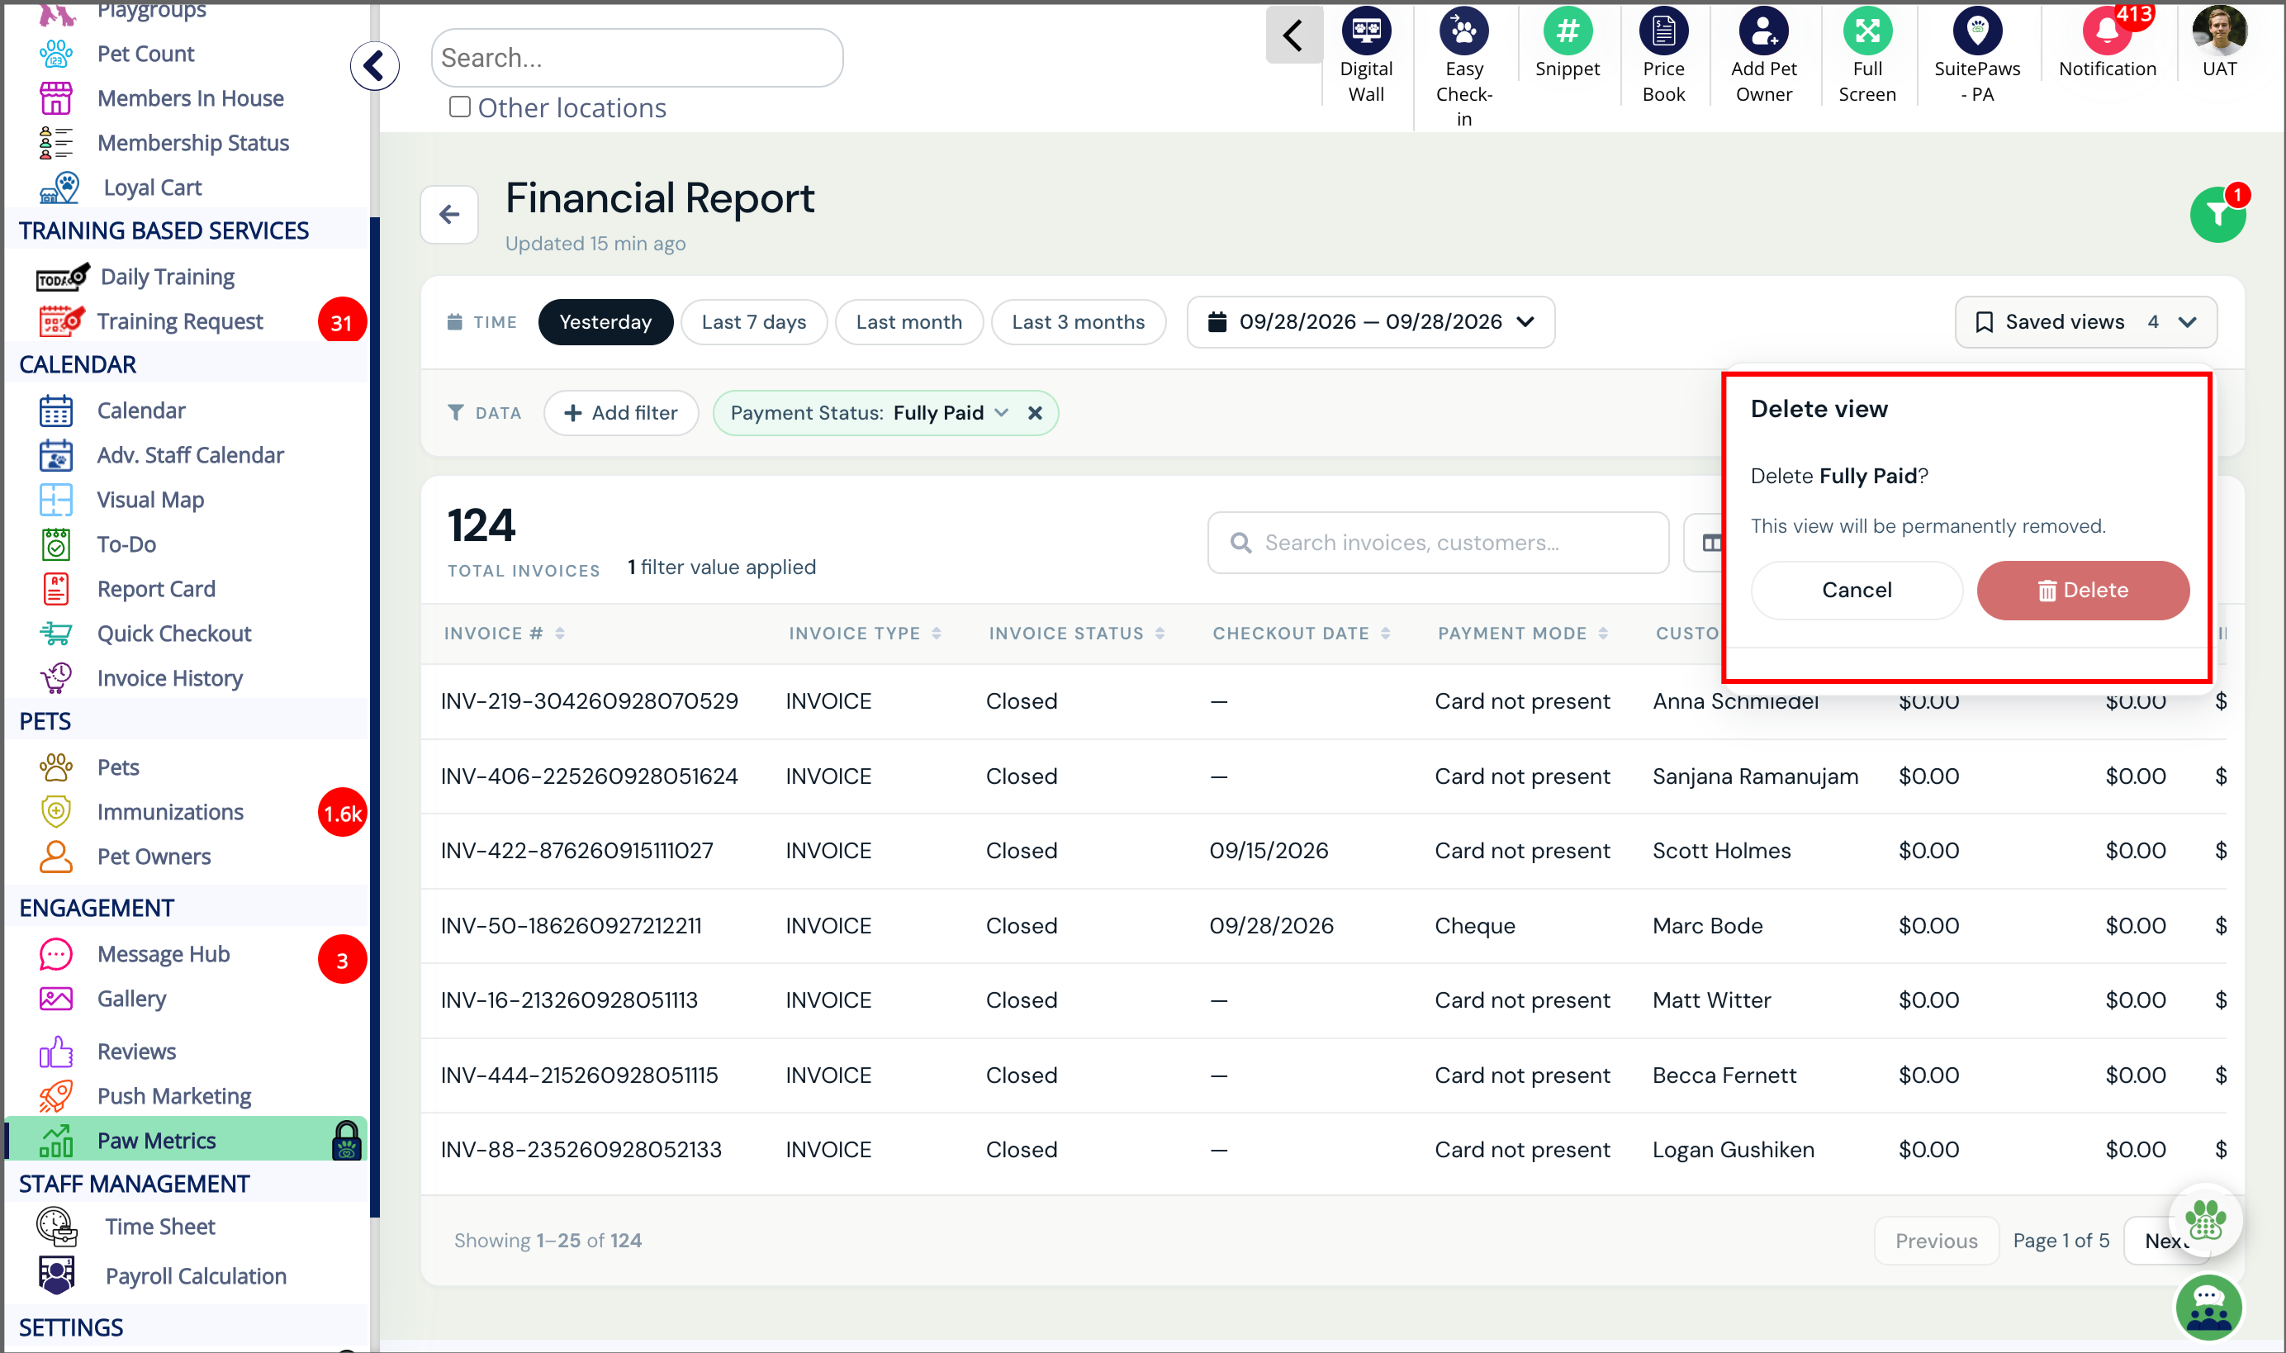Open the Price Book icon

(1662, 31)
